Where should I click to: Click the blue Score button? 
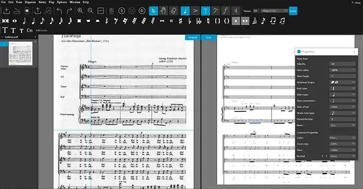tap(293, 11)
